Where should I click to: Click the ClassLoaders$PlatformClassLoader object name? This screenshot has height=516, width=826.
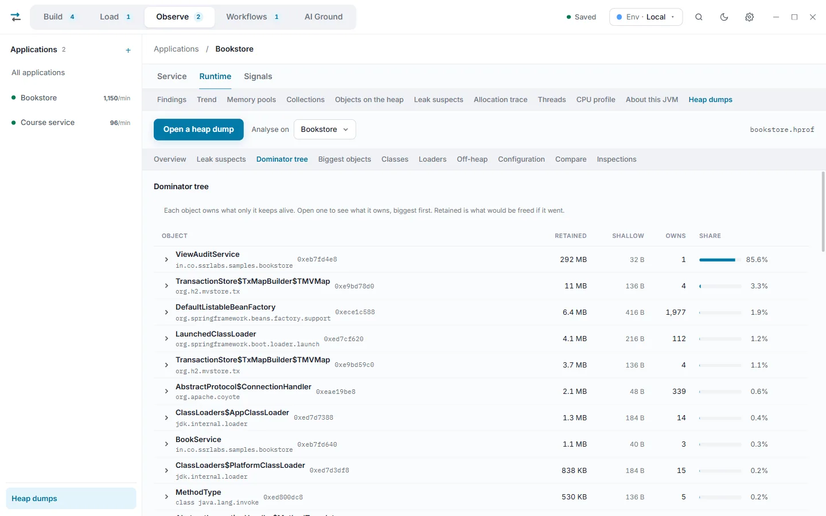[240, 466]
